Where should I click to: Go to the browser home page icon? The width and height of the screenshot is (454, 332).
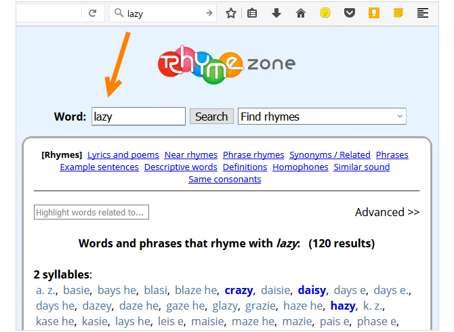tap(301, 13)
